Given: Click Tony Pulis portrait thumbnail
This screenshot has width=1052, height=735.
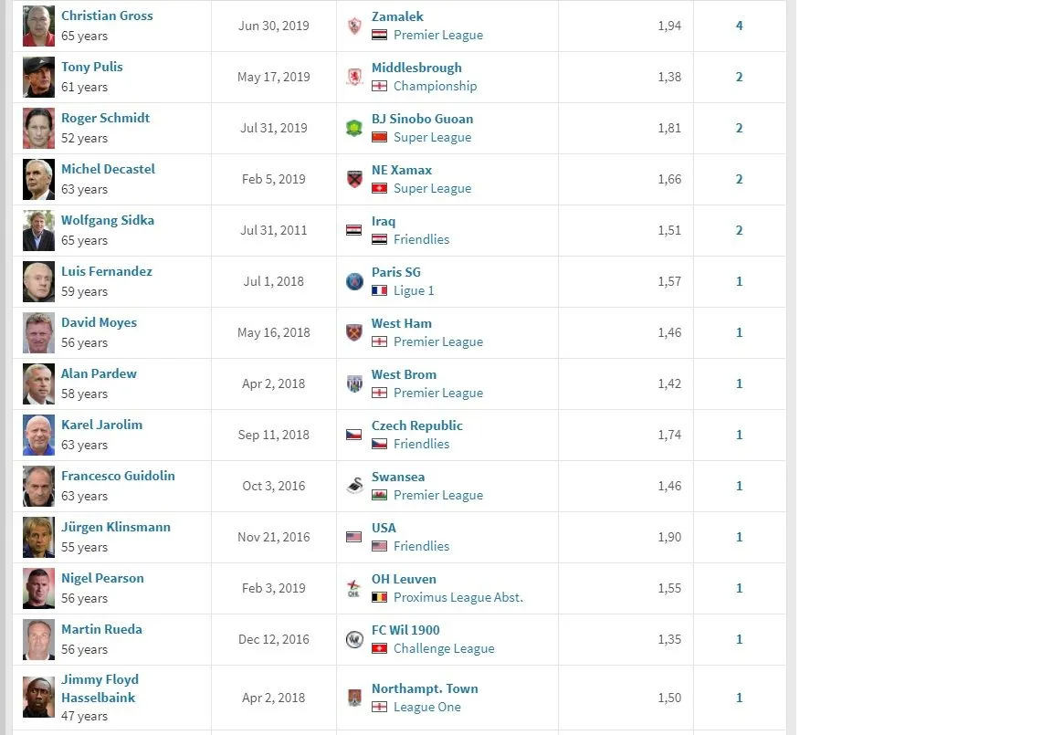Looking at the screenshot, I should tap(38, 77).
